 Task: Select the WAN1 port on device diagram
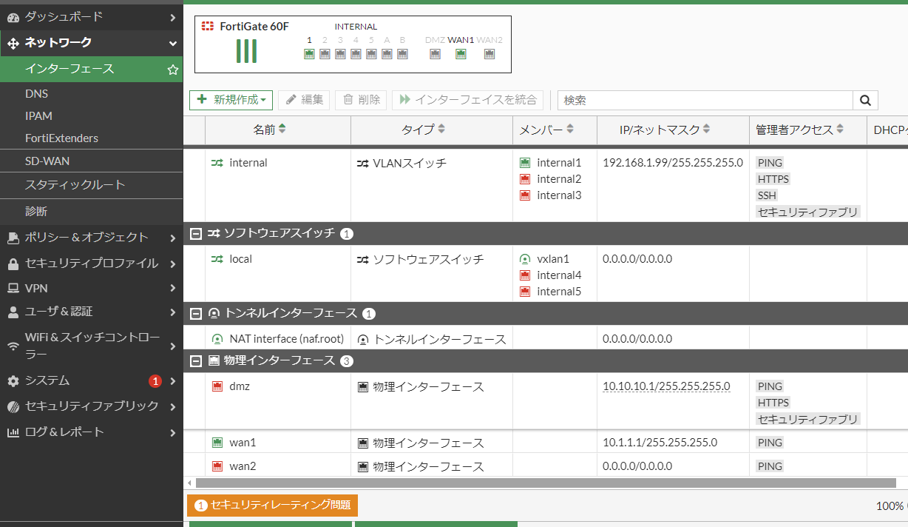(x=461, y=54)
